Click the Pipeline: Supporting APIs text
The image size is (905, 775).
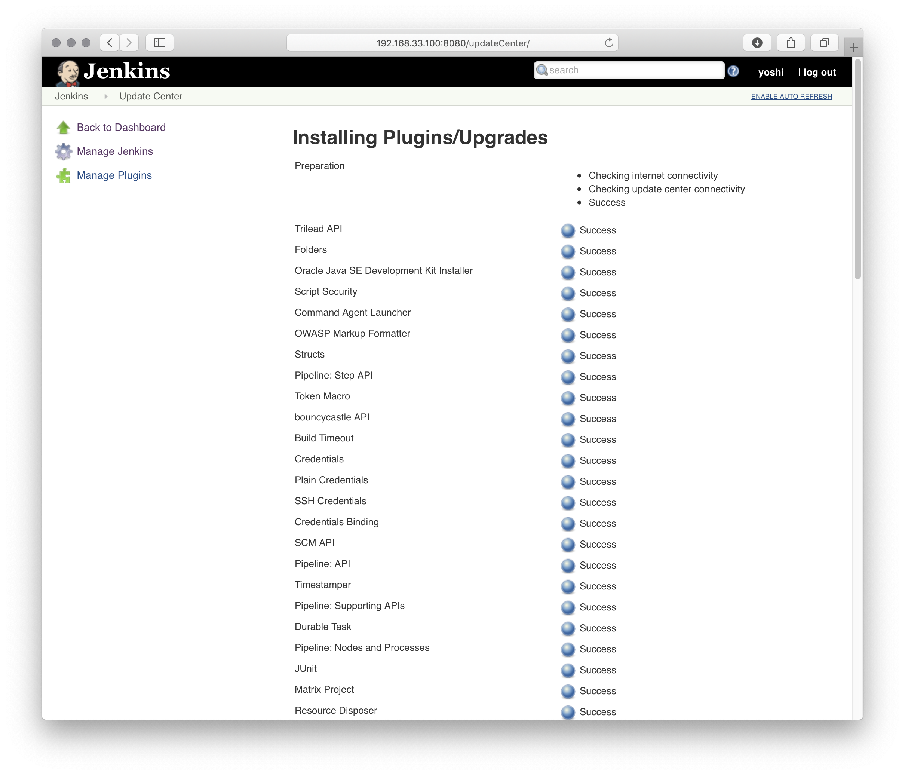point(349,606)
